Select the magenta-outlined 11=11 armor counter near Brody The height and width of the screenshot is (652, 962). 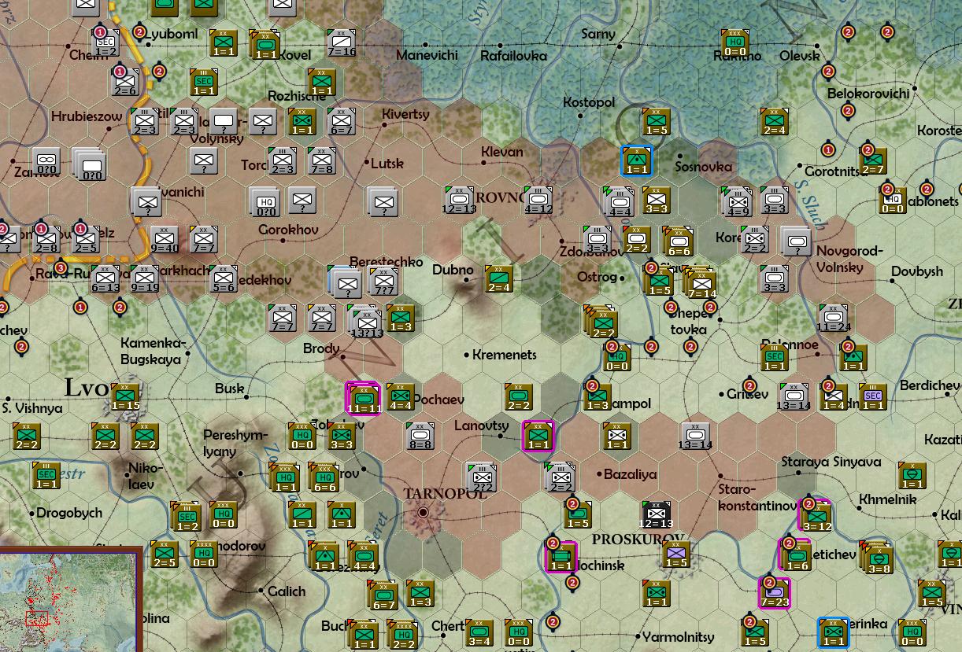point(363,397)
